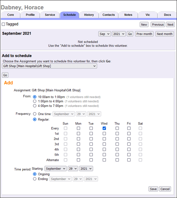This screenshot has height=198, width=177.
Task: Click Go below the assignment dropdown
Action: 5,75
